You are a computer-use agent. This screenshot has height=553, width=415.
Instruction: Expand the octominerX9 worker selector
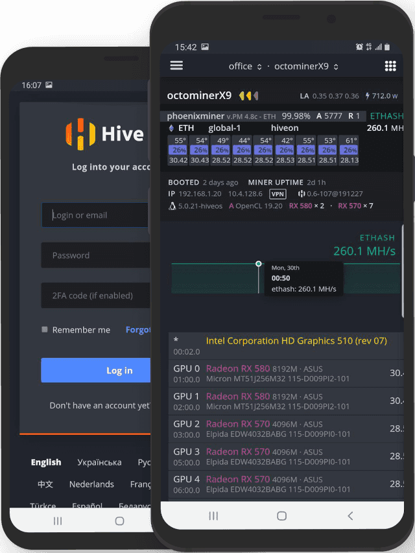pyautogui.click(x=306, y=66)
